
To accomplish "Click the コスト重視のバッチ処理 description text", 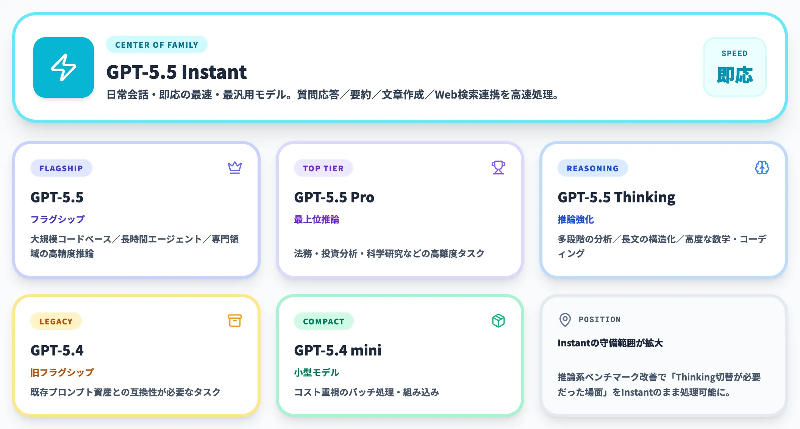I will tap(367, 392).
